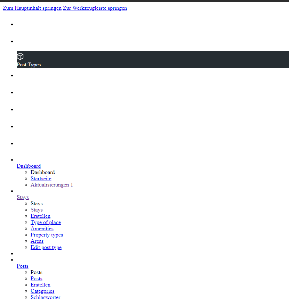Screen dimensions: 289x299
Task: Open the Post Types menu entry
Action: pyautogui.click(x=29, y=65)
